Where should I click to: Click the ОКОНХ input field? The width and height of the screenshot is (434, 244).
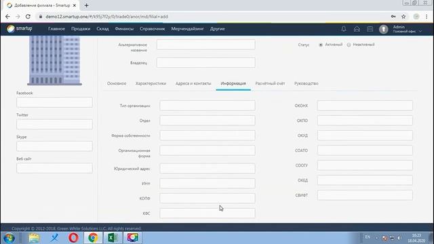(x=365, y=106)
